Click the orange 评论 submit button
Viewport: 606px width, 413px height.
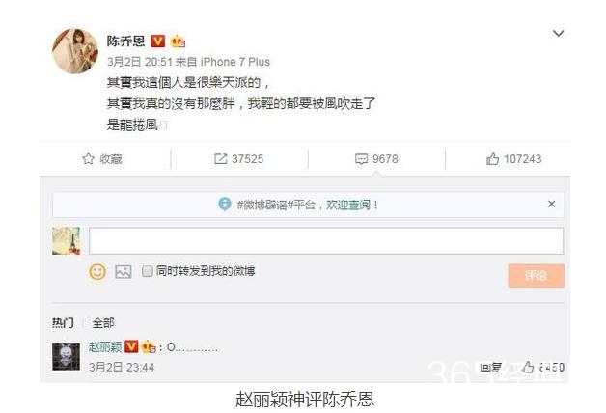click(x=537, y=275)
